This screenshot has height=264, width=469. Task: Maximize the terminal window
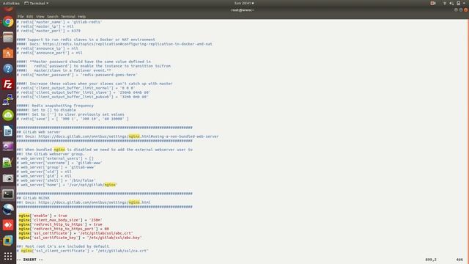click(461, 10)
